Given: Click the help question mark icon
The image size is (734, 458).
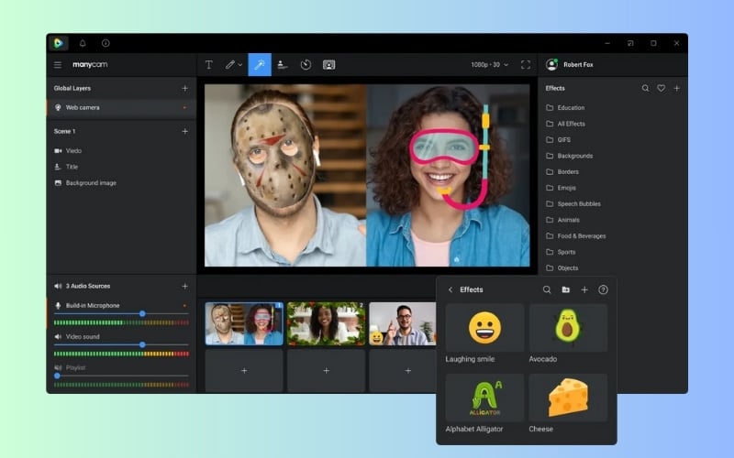Looking at the screenshot, I should pos(603,289).
